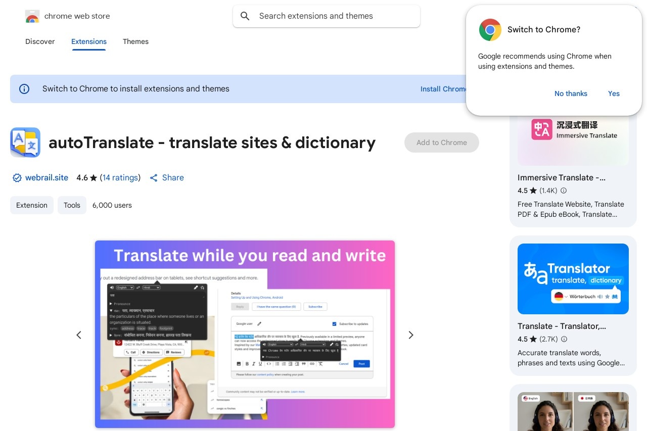Open the webrail.site publisher link
Screen dimensions: 647x431
[47, 178]
